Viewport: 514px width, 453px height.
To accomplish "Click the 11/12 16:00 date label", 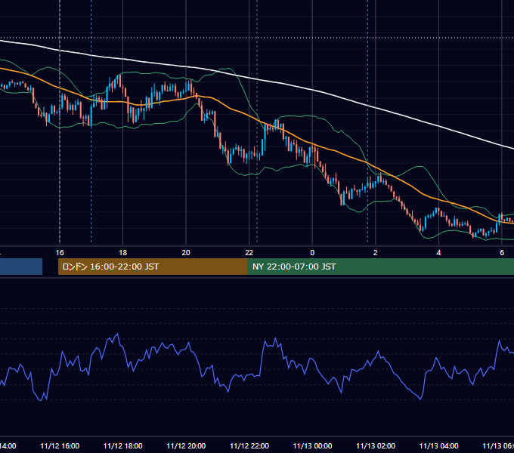I will tap(60, 445).
